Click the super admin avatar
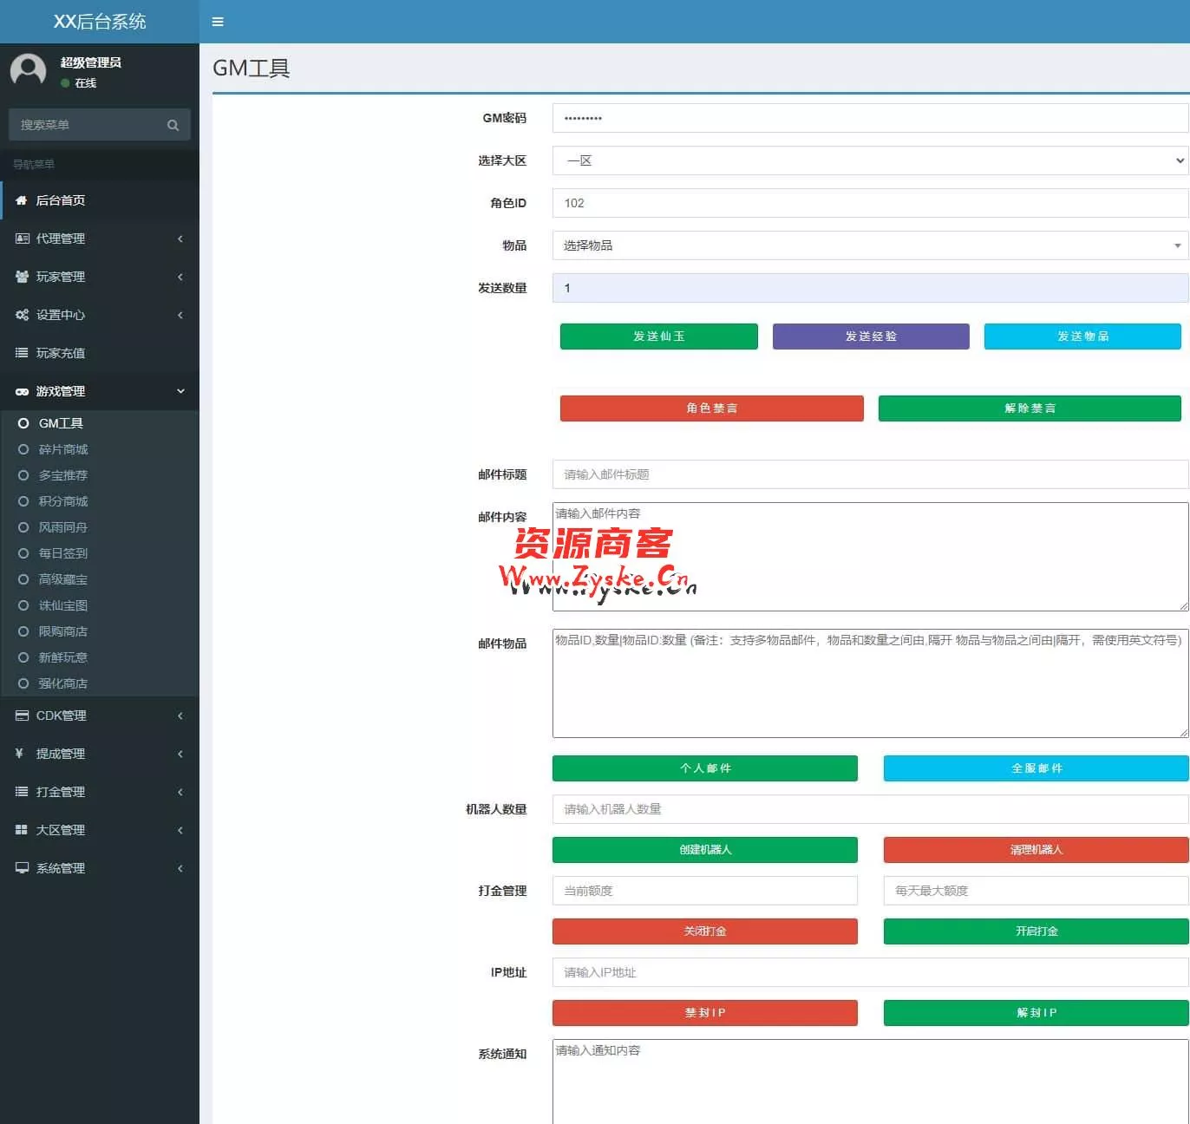 pyautogui.click(x=28, y=69)
